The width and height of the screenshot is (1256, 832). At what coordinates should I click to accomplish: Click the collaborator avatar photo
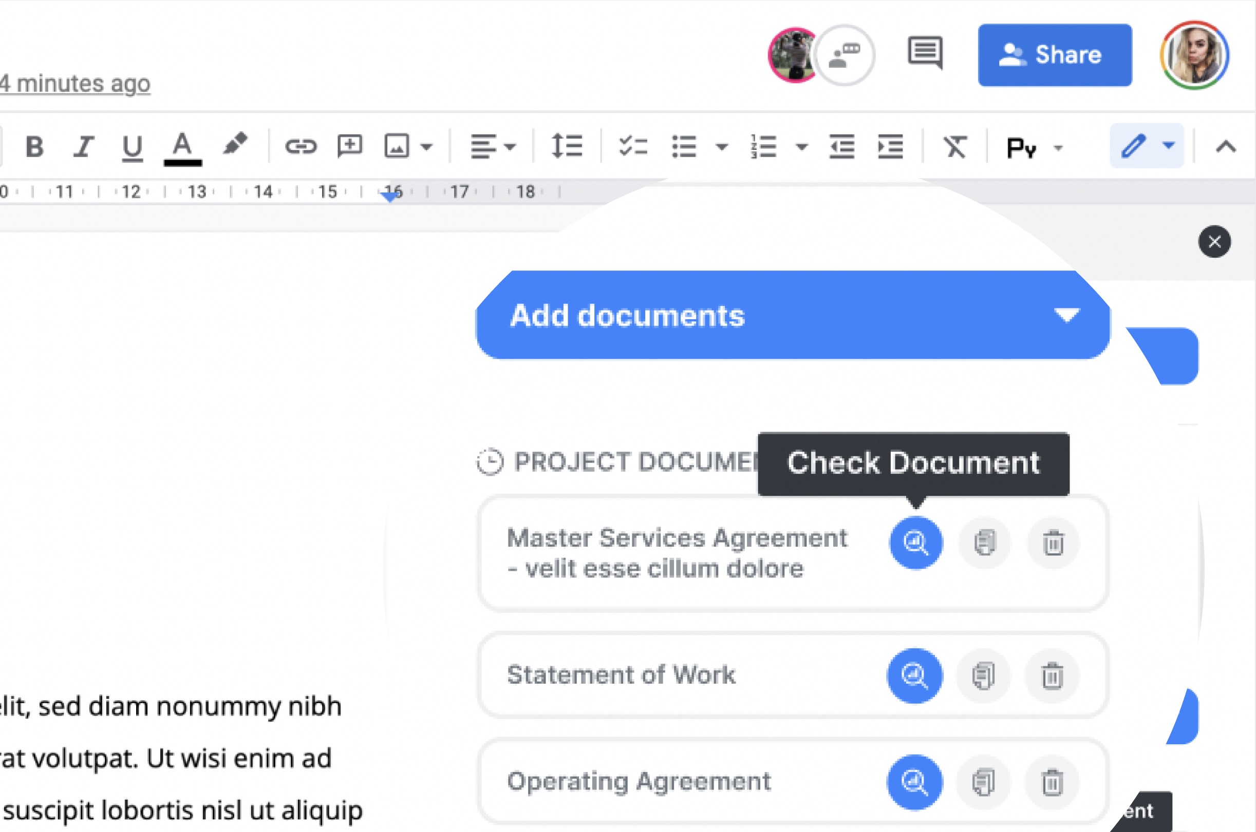pos(792,55)
